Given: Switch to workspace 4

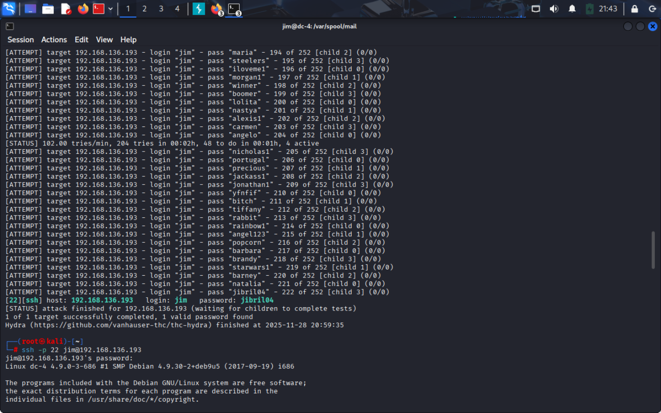Looking at the screenshot, I should [x=177, y=8].
